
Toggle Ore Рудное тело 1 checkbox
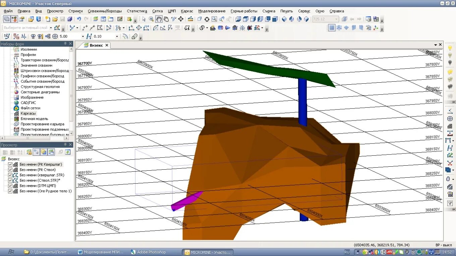click(x=10, y=191)
